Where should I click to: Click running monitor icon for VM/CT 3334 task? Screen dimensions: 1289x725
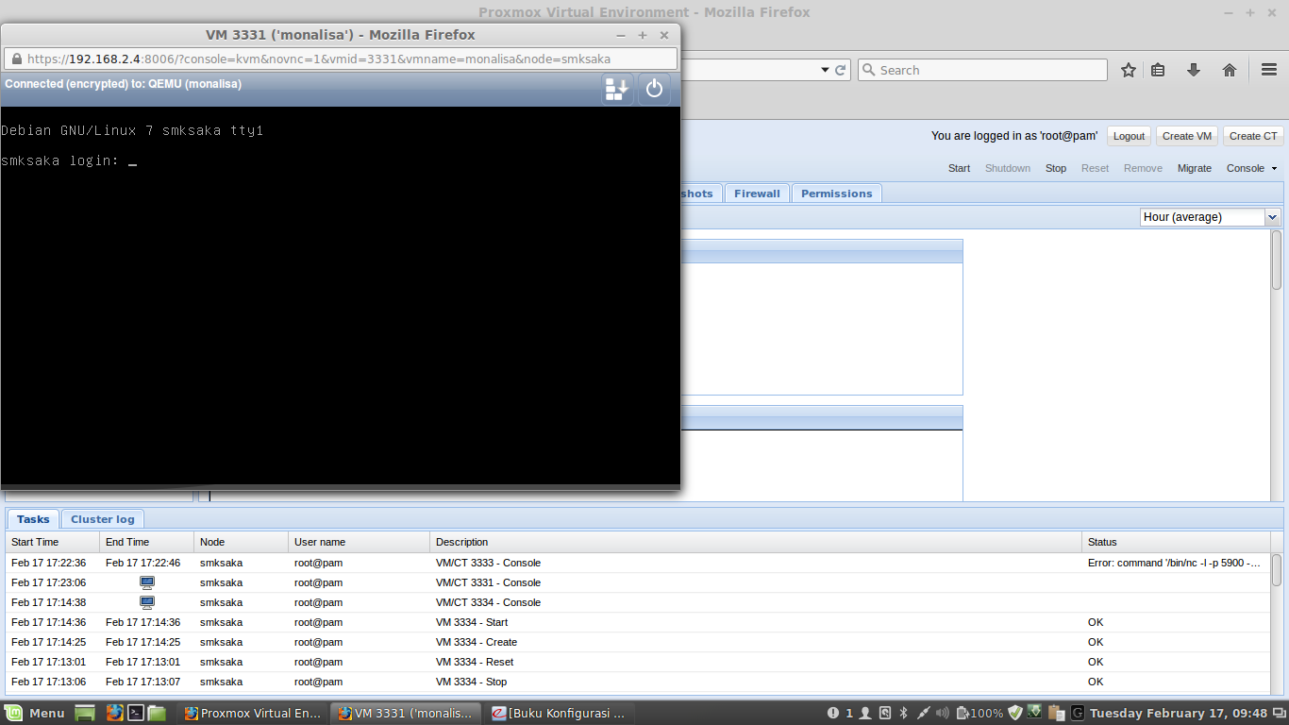point(147,602)
